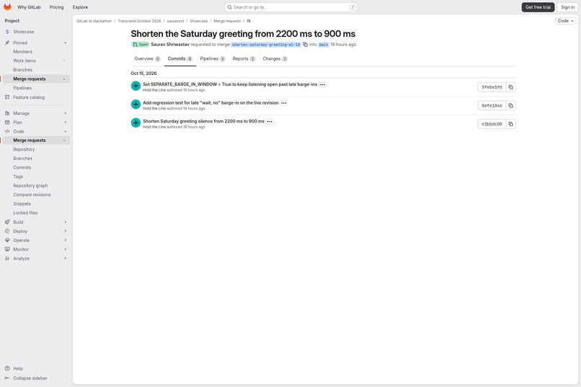Viewport: 581px width, 387px height.
Task: Click the Monitor screen icon
Action: pos(7,249)
